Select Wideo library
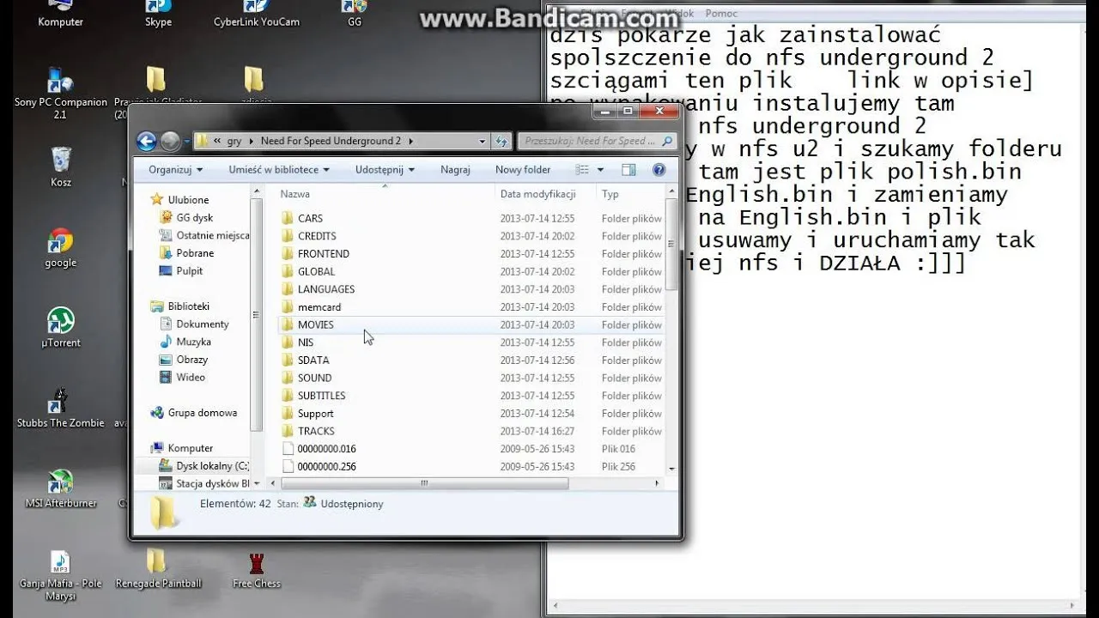 point(191,378)
